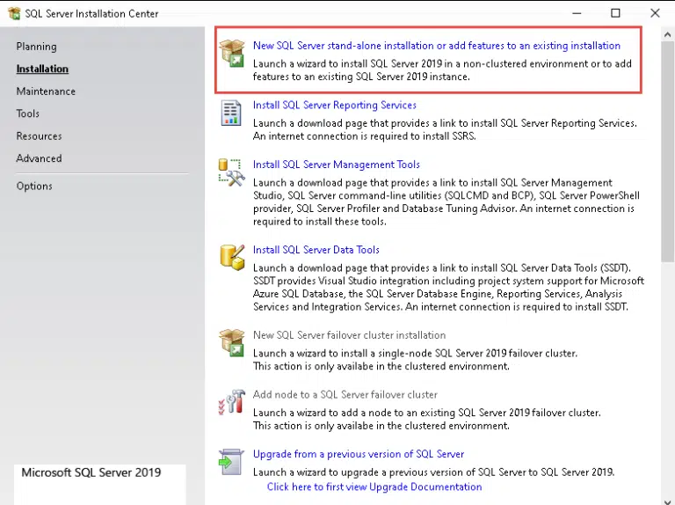675x505 pixels.
Task: Open the Tools section
Action: 27,113
